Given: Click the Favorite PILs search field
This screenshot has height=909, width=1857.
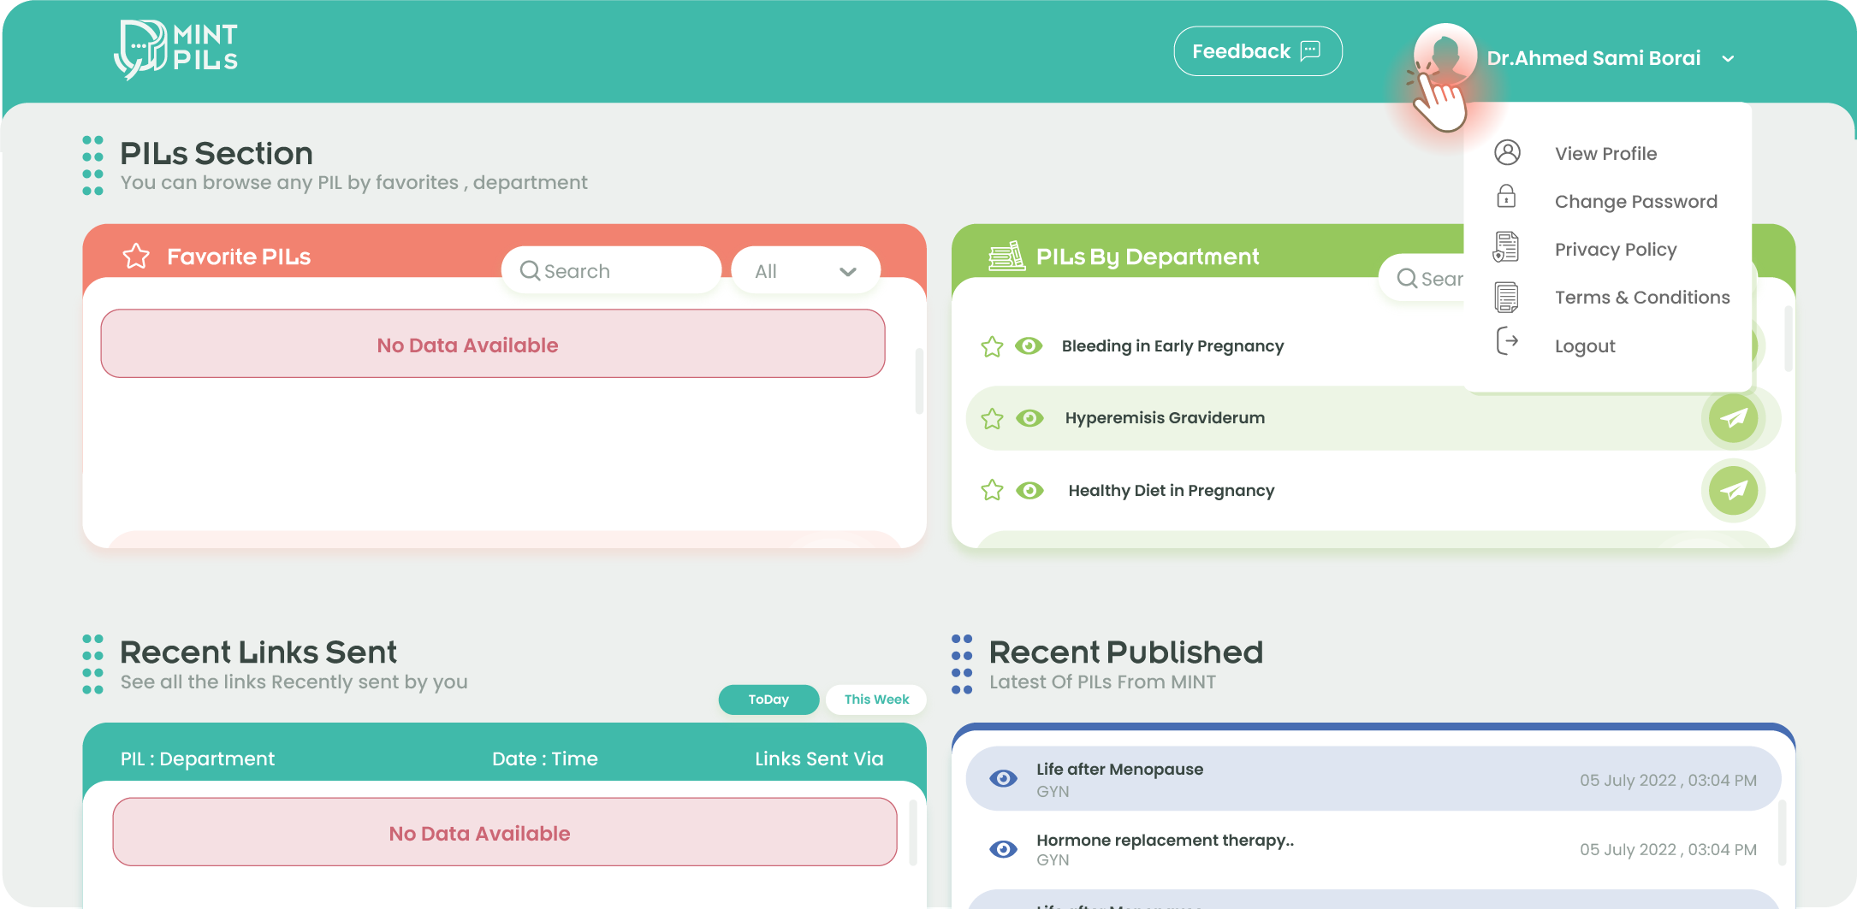Looking at the screenshot, I should (611, 271).
